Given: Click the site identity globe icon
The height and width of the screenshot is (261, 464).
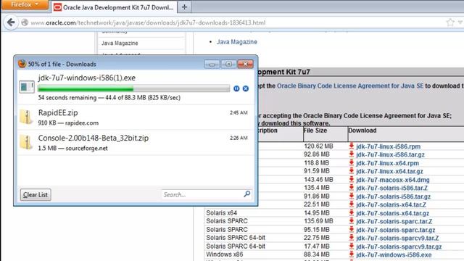Looking at the screenshot, I should pos(25,22).
